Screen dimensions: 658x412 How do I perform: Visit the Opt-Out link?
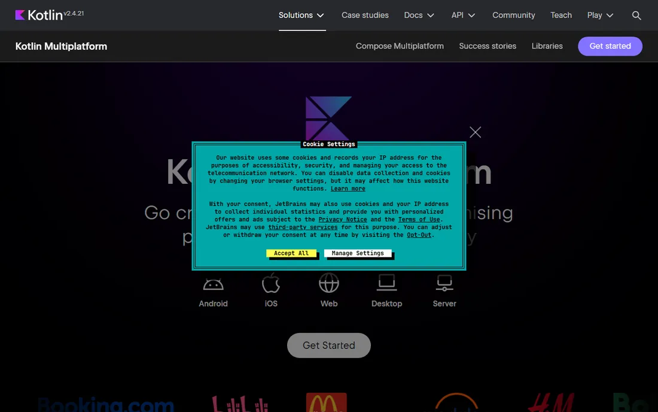click(419, 235)
